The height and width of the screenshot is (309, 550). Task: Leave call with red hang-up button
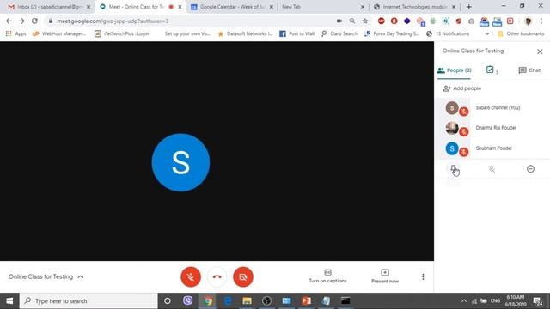click(x=217, y=276)
